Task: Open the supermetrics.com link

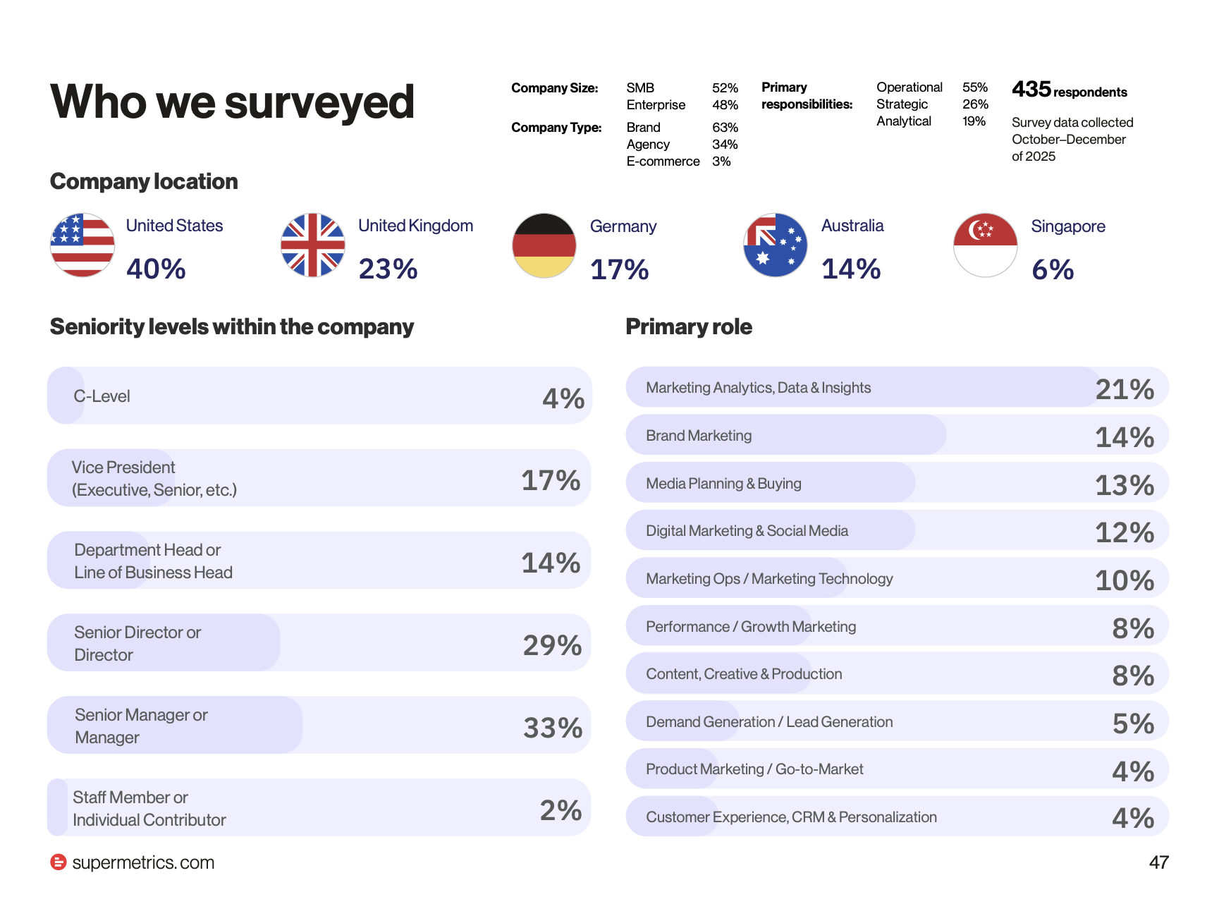Action: click(x=143, y=862)
